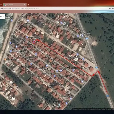
Task: Click the Apartments Dević lodging marker
Action: point(31,64)
